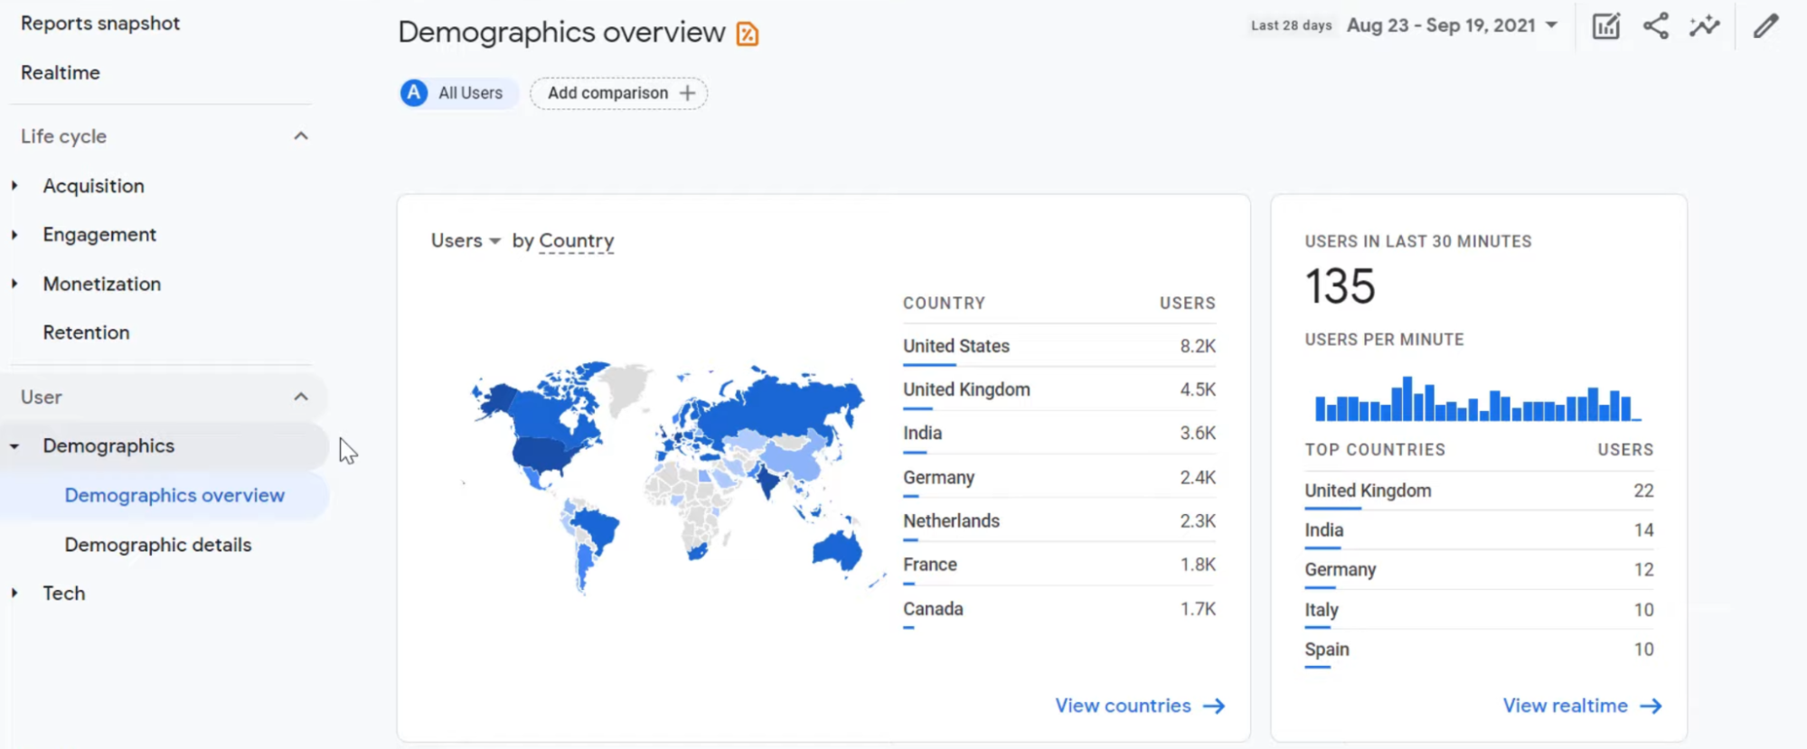
Task: Open the date range dropdown
Action: click(1452, 25)
